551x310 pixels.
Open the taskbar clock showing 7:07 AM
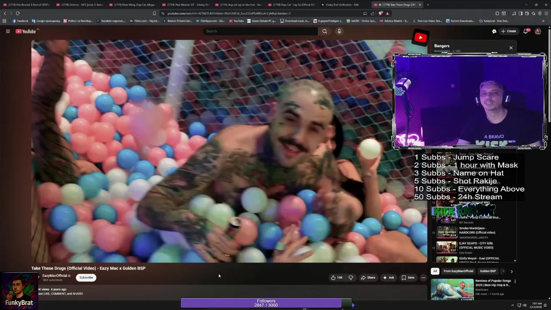point(536,305)
